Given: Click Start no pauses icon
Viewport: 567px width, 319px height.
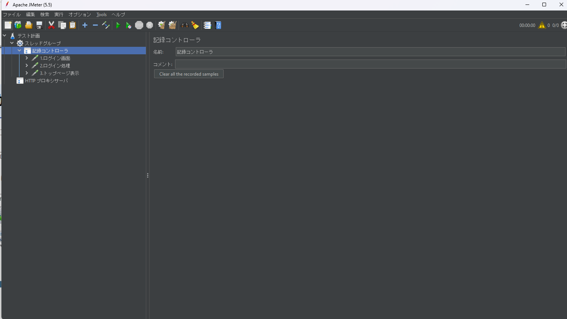Looking at the screenshot, I should [x=128, y=25].
